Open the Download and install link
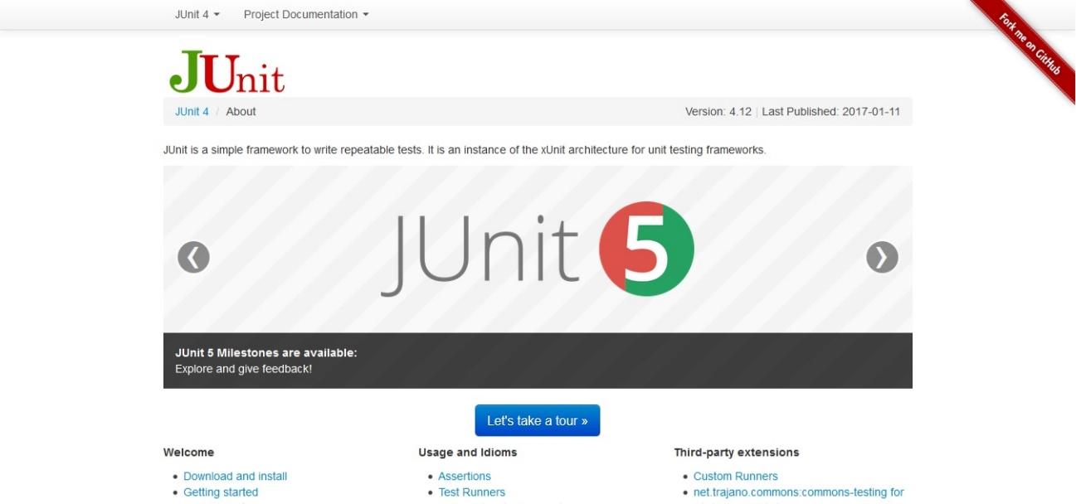1076x504 pixels. tap(235, 476)
